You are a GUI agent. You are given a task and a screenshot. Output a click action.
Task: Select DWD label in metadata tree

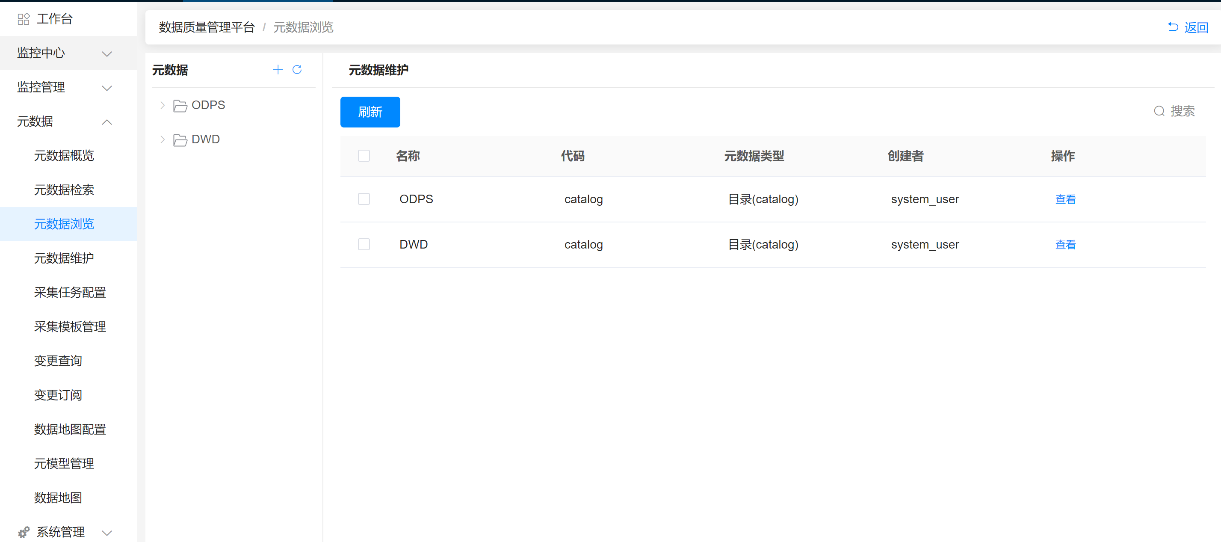(x=206, y=139)
